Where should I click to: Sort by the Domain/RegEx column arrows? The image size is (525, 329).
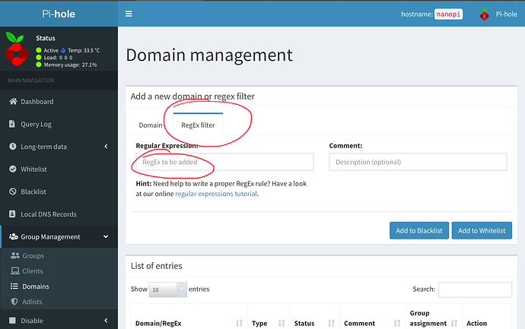pyautogui.click(x=239, y=323)
